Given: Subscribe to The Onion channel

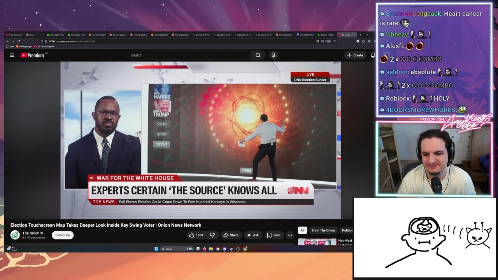Looking at the screenshot, I should coord(63,235).
